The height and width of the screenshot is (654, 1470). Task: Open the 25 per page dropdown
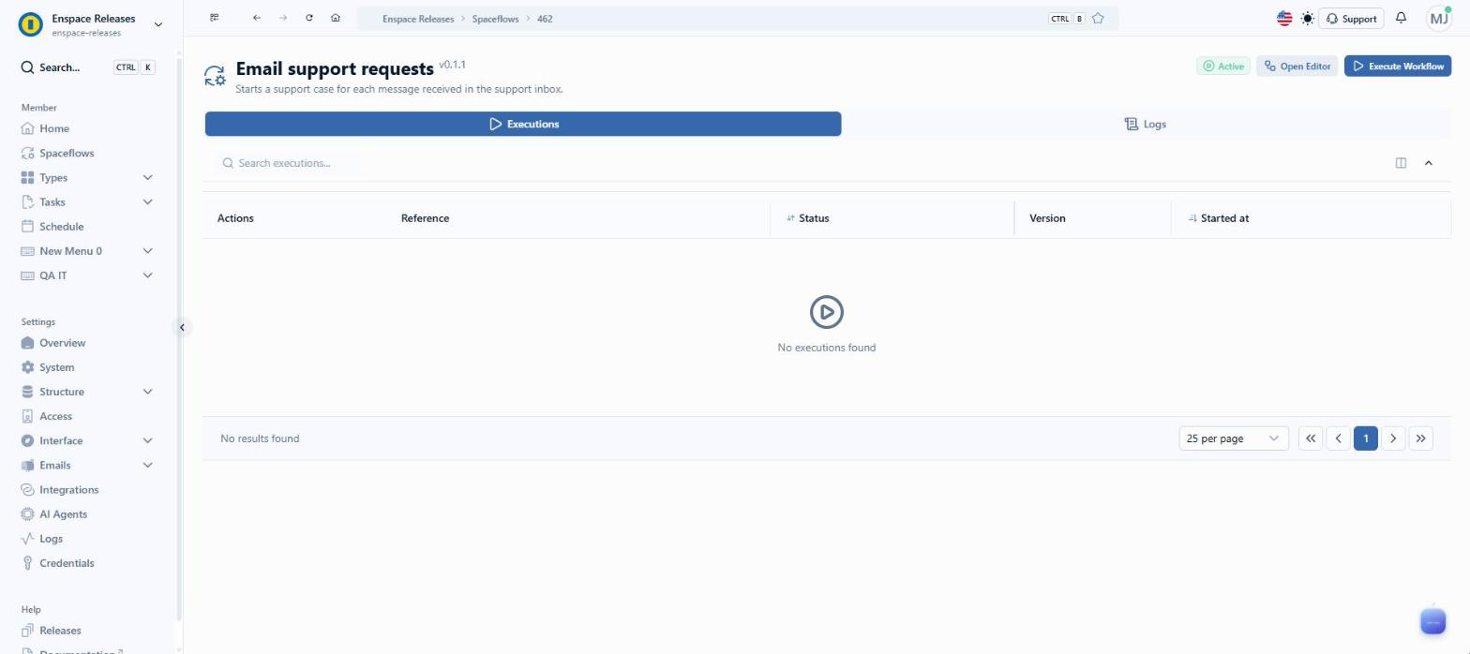(x=1233, y=438)
